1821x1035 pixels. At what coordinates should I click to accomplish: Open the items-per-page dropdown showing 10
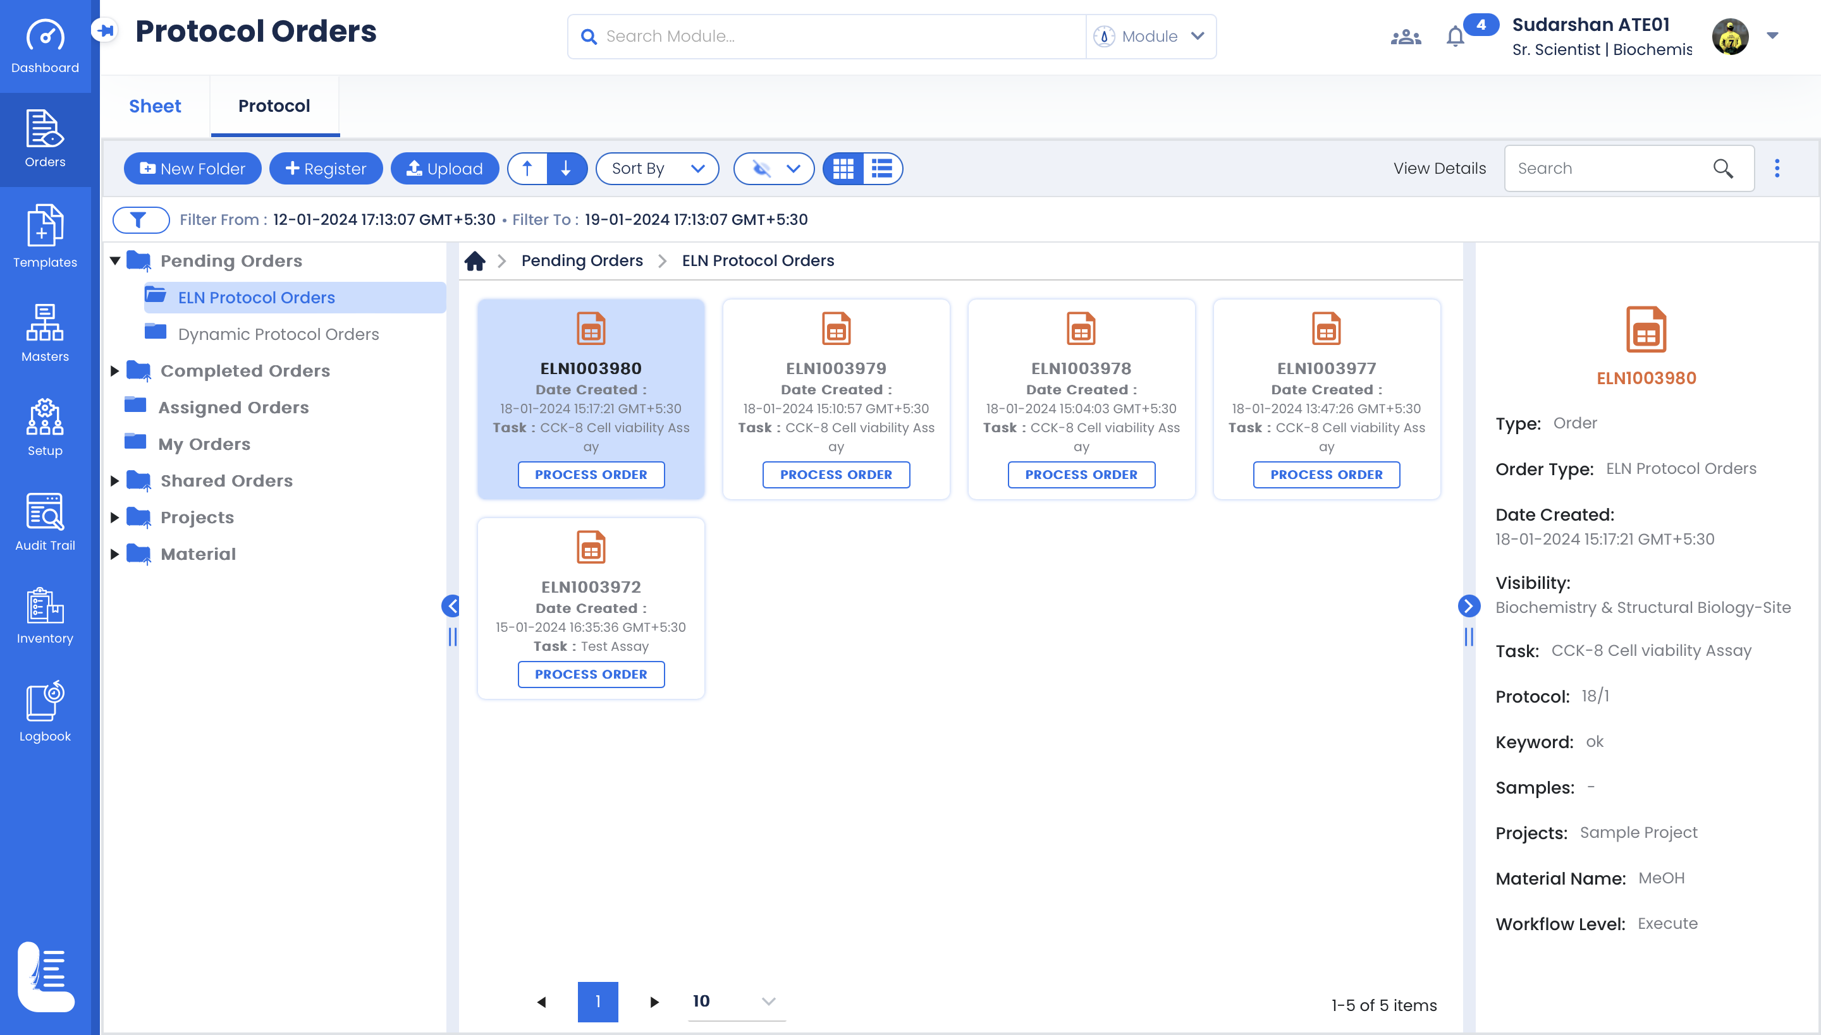click(735, 1001)
